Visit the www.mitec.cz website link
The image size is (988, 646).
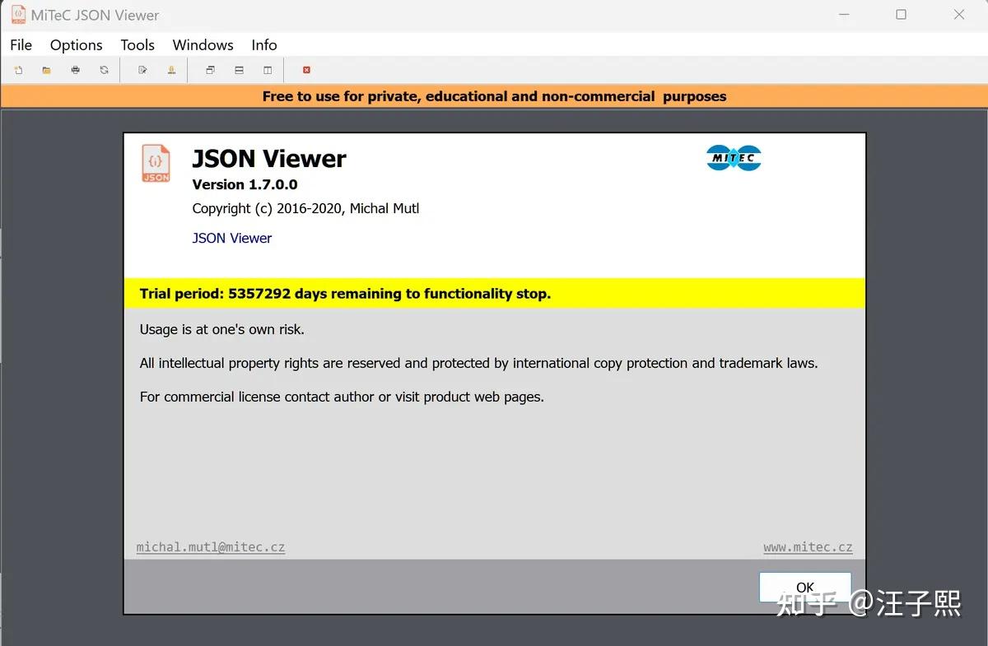[808, 546]
